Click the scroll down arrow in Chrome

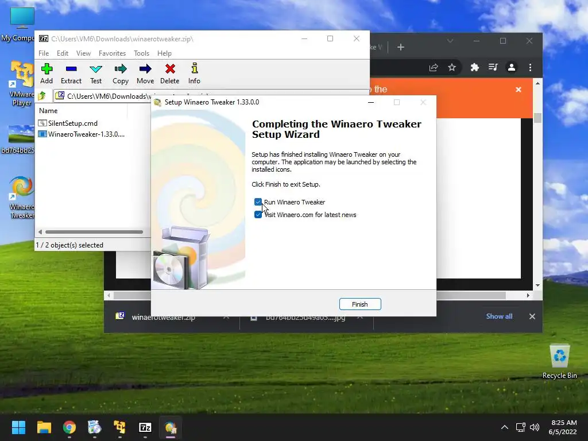coord(537,285)
